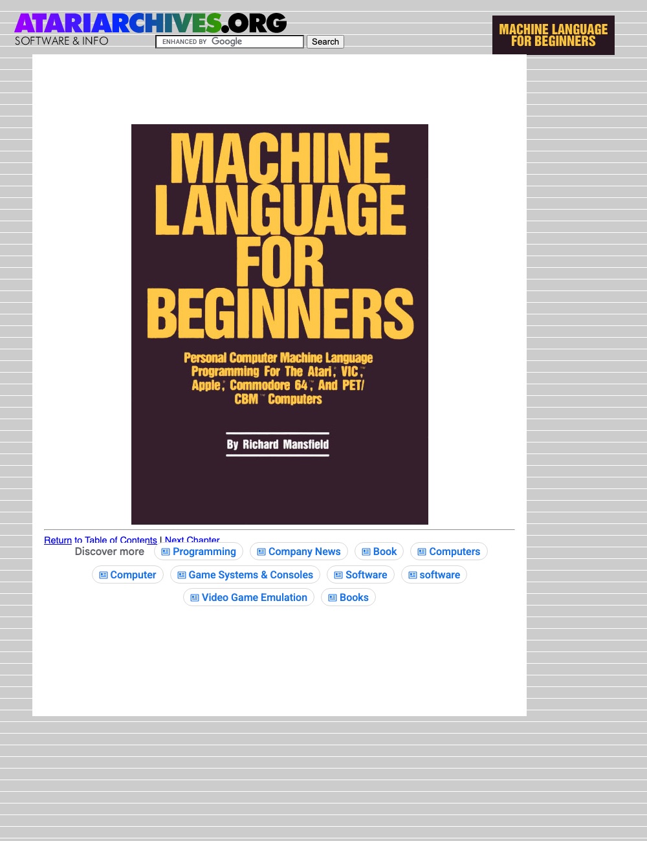This screenshot has width=647, height=841.
Task: Click the book cover image
Action: [x=280, y=324]
